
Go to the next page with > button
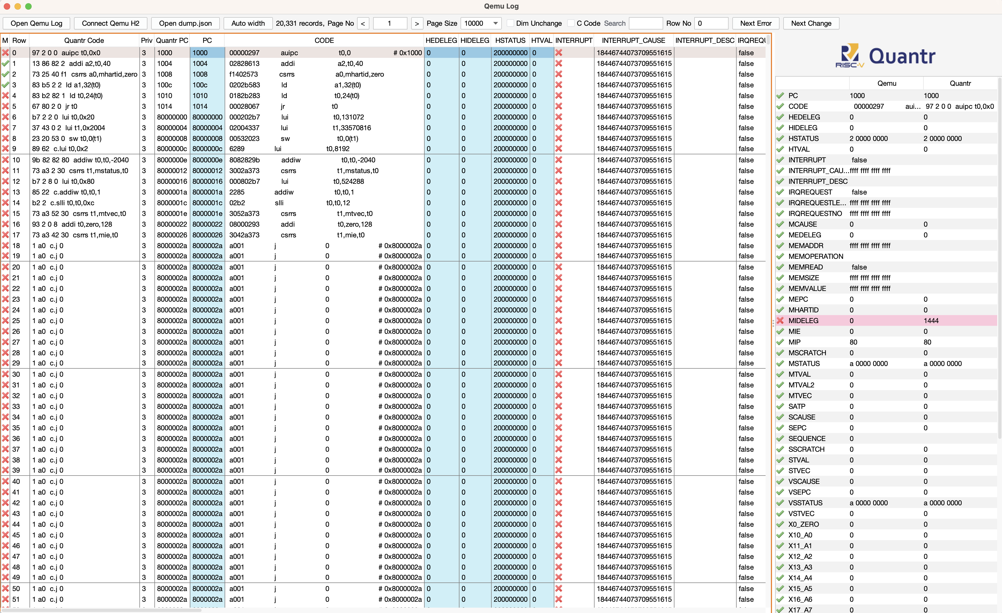tap(417, 23)
